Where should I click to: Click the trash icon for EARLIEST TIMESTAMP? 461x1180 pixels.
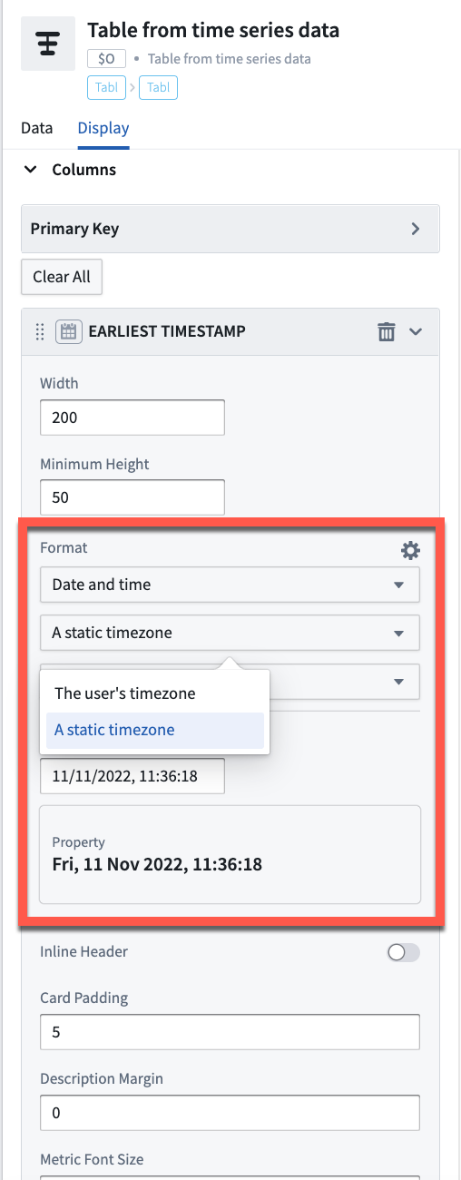tap(387, 332)
